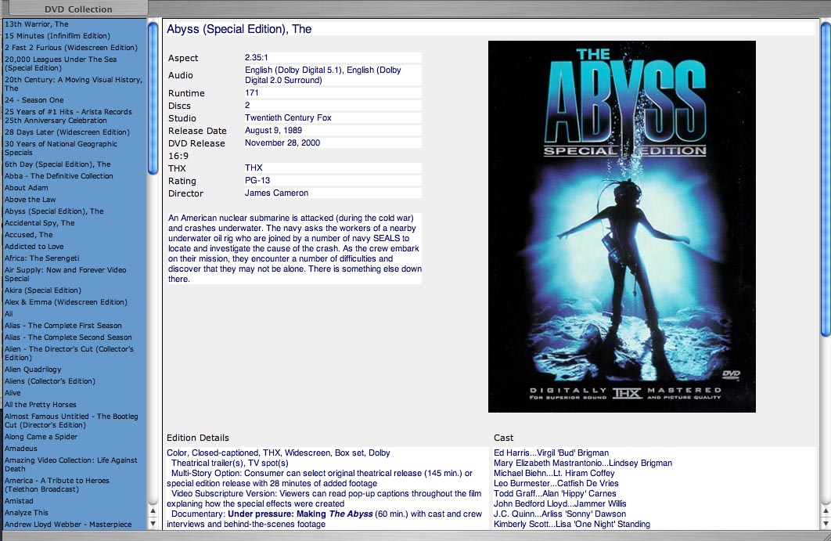Click the details pane scroll up arrow
831x541 pixels.
pyautogui.click(x=825, y=510)
